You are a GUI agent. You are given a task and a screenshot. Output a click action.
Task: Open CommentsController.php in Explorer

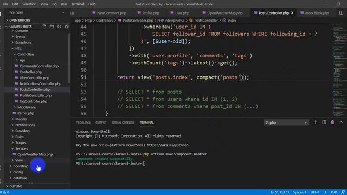click(x=39, y=66)
